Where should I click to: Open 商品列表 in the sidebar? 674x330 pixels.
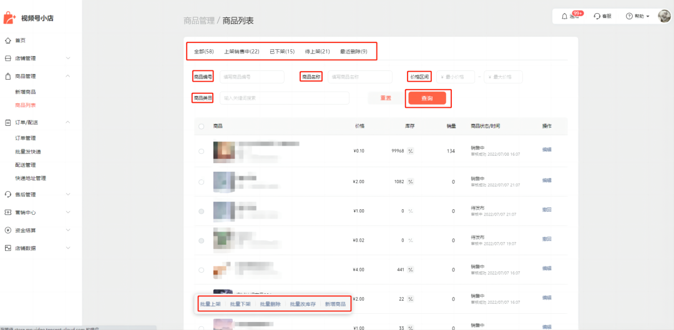point(25,105)
